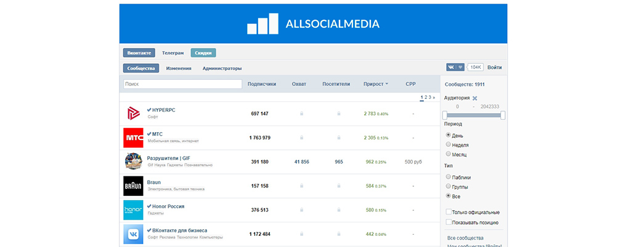Sort by the Посетители column header
Screen dimensions: 626x247
[x=336, y=84]
